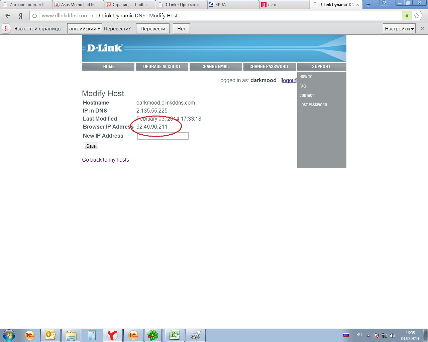Switch to Excel on the taskbar

(175, 335)
